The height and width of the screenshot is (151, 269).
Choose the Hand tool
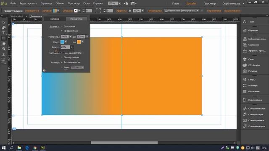point(4,44)
